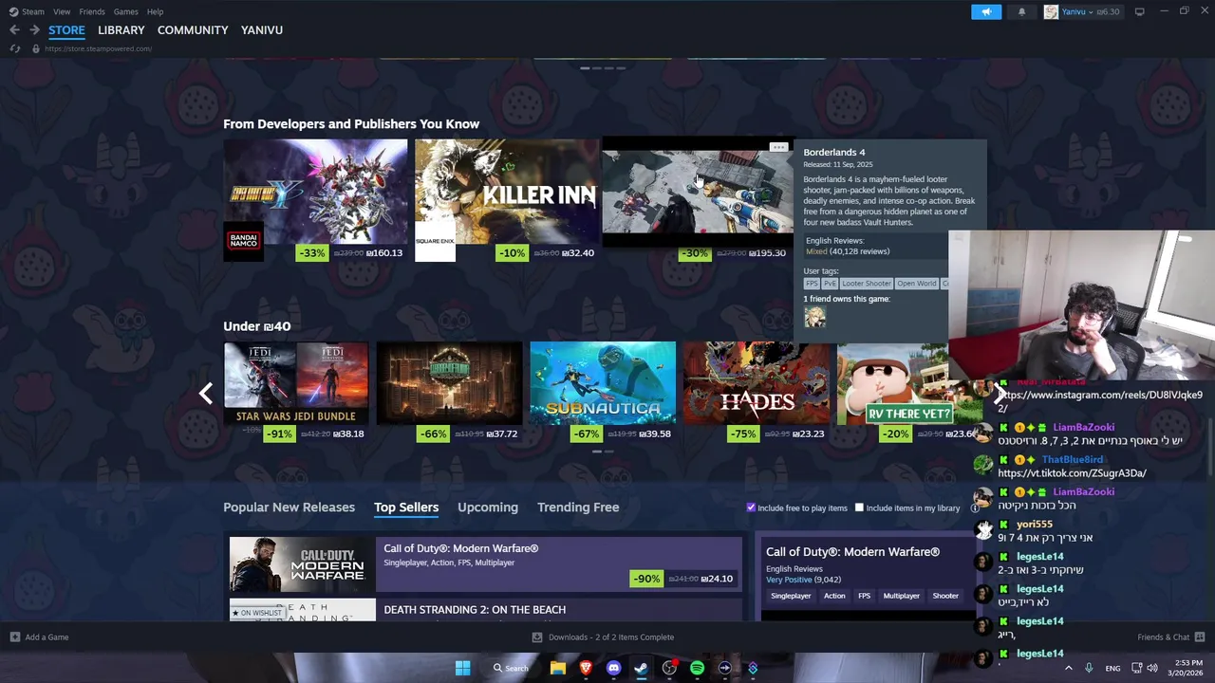1215x683 pixels.
Task: Open File Explorer from taskbar
Action: pyautogui.click(x=558, y=668)
